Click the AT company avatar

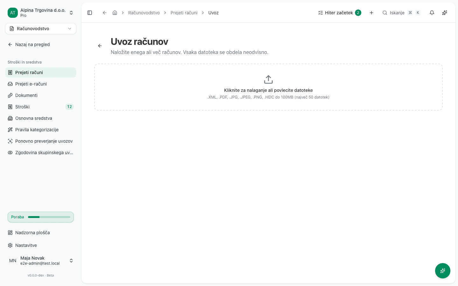pyautogui.click(x=13, y=13)
